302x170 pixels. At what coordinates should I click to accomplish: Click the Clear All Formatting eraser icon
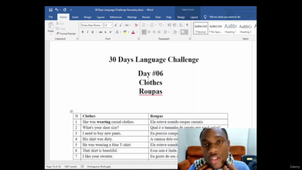click(x=136, y=25)
